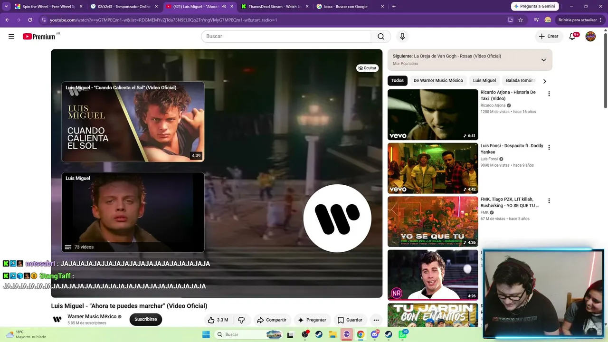Open the purple chat app in taskbar
The width and height of the screenshot is (608, 342).
click(347, 334)
